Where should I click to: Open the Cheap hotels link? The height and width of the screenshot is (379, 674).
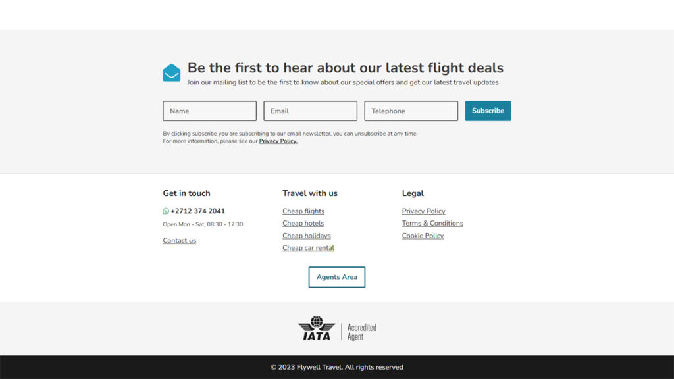point(303,224)
